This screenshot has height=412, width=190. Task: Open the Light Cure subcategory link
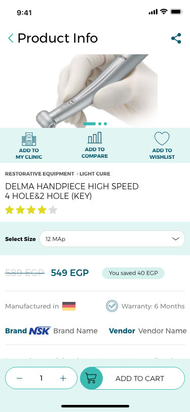tap(95, 174)
